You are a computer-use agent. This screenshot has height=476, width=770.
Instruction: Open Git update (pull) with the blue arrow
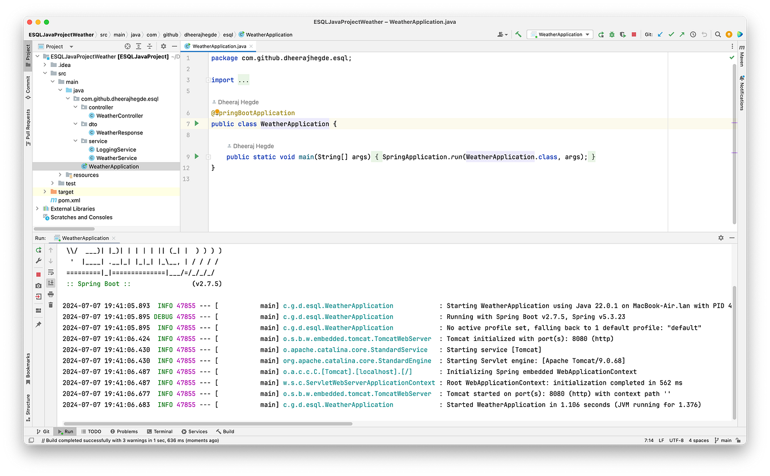659,34
